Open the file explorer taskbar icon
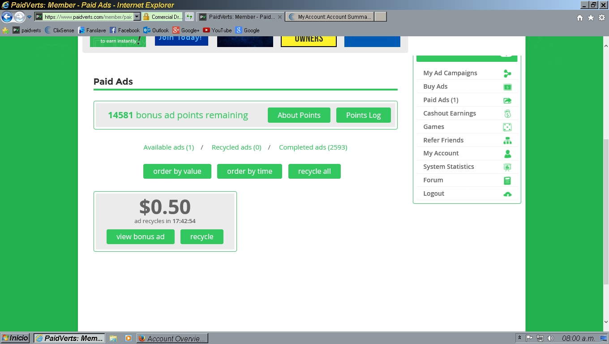609x344 pixels. [x=113, y=339]
